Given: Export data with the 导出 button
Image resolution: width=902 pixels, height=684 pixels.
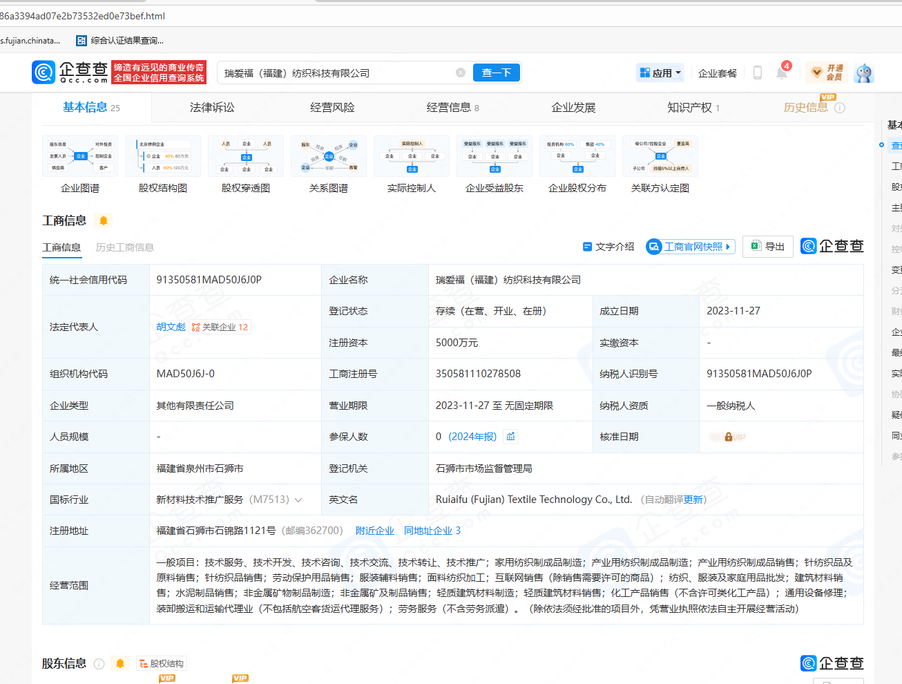Looking at the screenshot, I should pyautogui.click(x=767, y=247).
